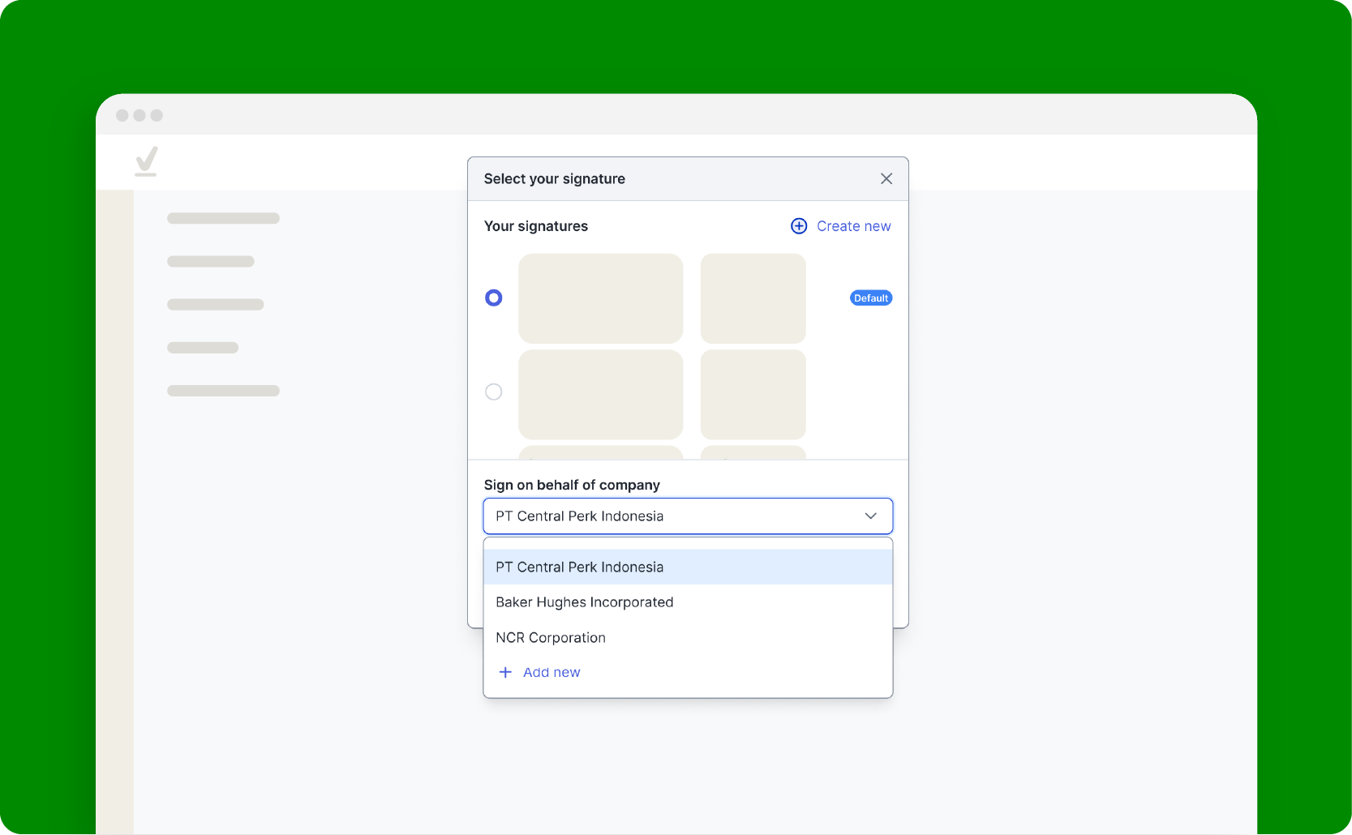Screen dimensions: 1352x835
Task: Click the Add new link text
Action: 552,672
